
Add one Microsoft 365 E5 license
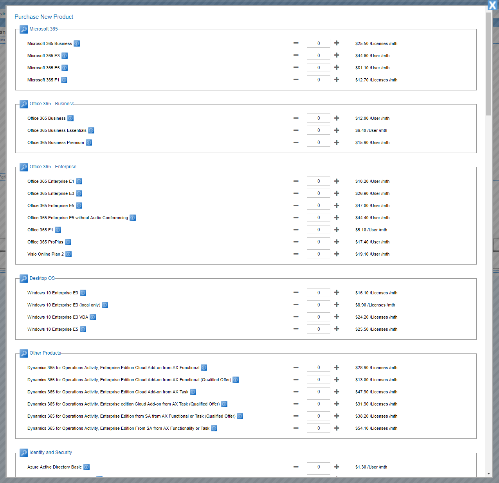[337, 67]
